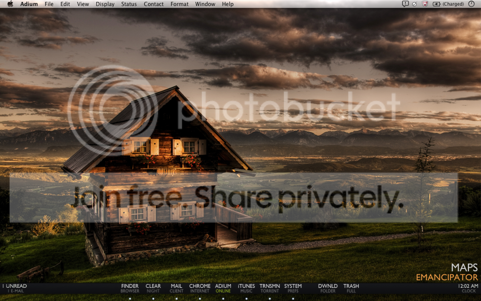Click the (Charged) battery status text

[x=453, y=4]
